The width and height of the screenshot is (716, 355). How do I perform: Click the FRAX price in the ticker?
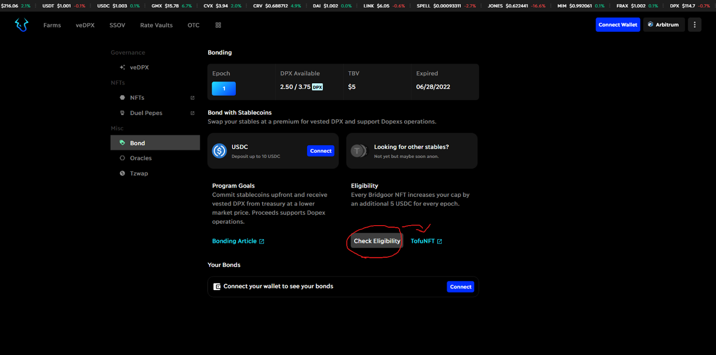[638, 6]
